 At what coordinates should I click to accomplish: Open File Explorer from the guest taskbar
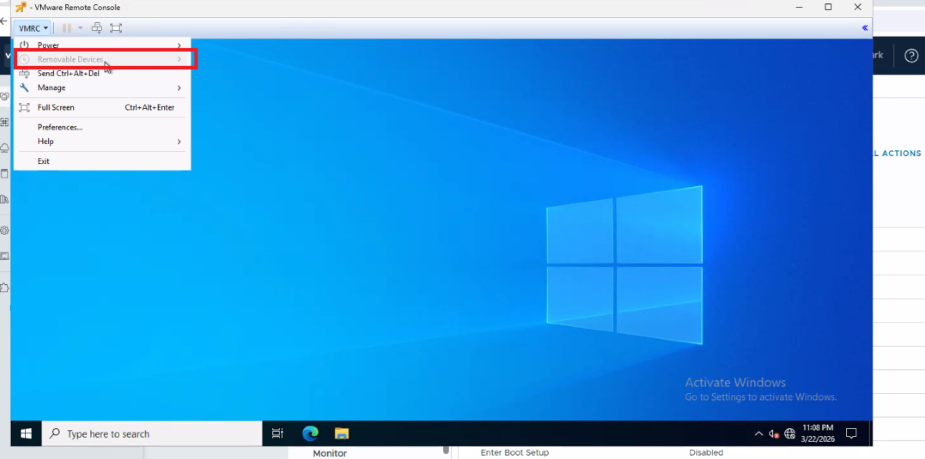pos(342,433)
